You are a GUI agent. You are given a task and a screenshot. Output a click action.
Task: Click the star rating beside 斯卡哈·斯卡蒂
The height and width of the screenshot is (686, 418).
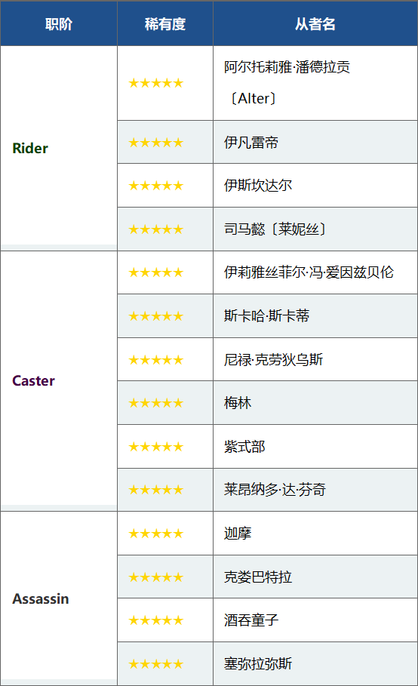click(x=155, y=316)
